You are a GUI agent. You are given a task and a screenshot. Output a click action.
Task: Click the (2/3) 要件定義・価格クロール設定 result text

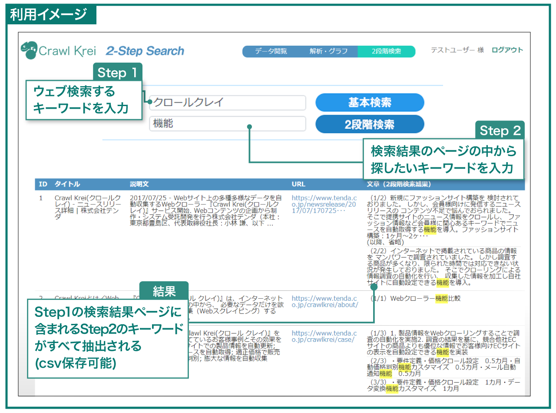[x=443, y=367]
